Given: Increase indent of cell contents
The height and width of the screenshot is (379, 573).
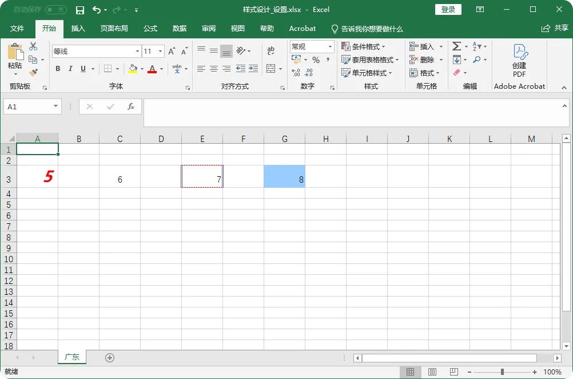Looking at the screenshot, I should [253, 68].
